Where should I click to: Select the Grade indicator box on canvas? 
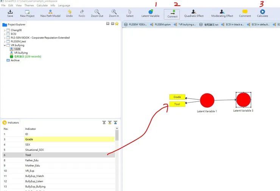tap(177, 97)
